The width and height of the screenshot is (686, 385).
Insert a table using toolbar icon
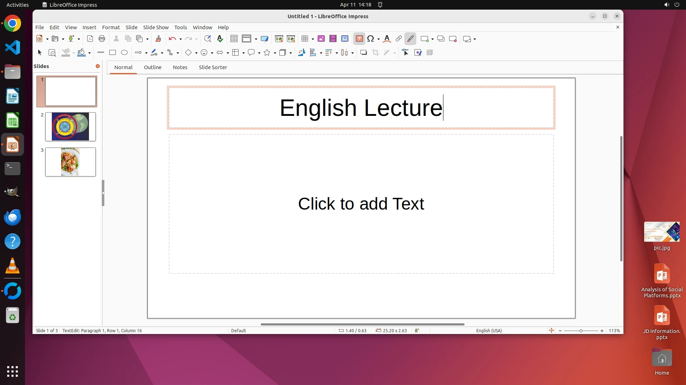305,39
